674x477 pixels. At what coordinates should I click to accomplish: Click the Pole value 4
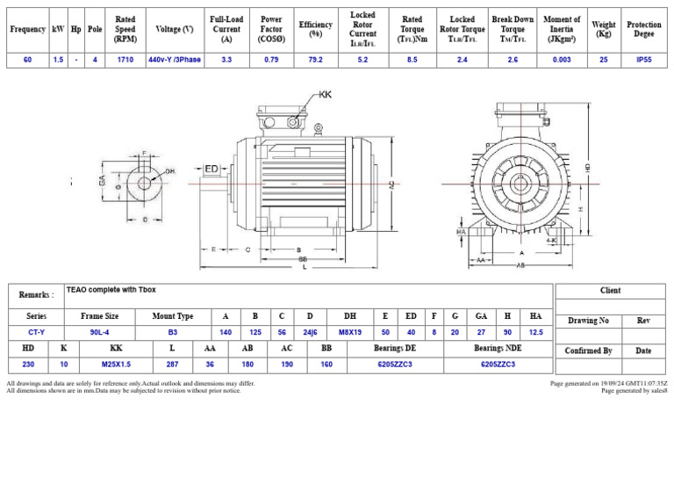(95, 60)
